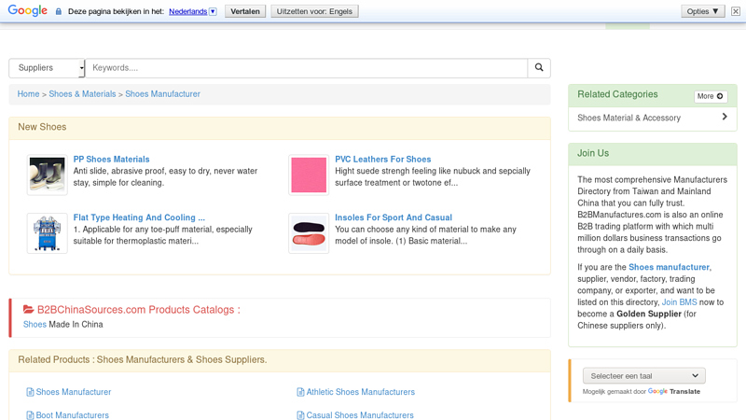Click the document icon beside Athletic Shoes Manufacturers
The image size is (746, 420).
(300, 393)
